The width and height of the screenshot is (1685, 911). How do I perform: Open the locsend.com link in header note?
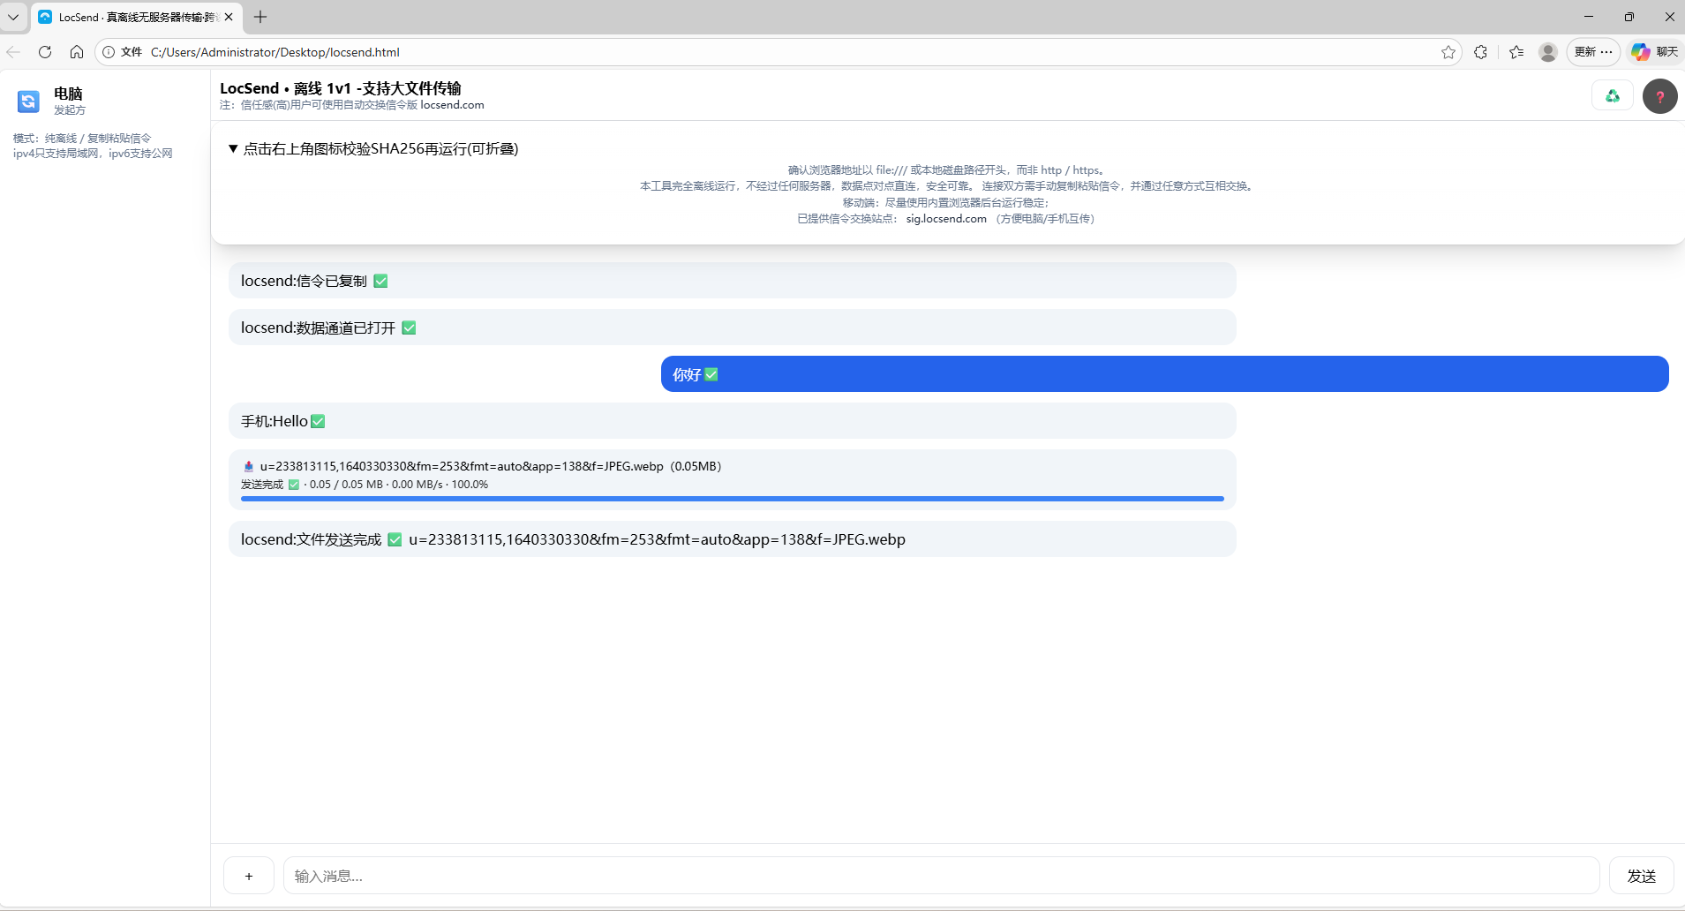point(453,105)
